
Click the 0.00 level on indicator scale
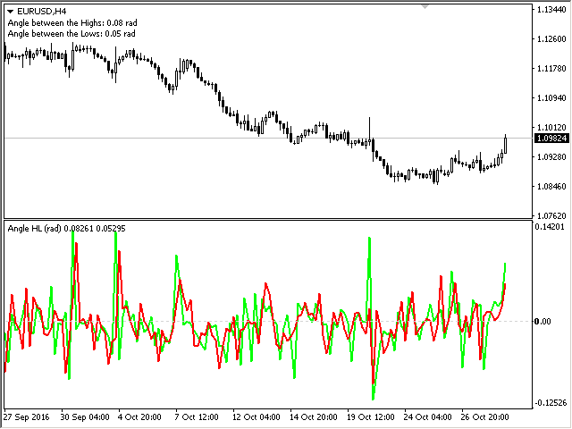[x=543, y=321]
